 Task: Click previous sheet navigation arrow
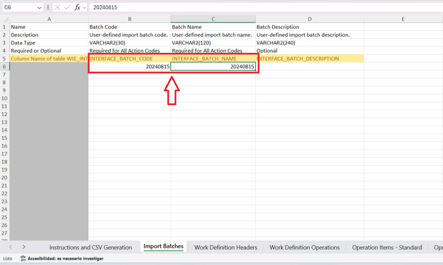point(10,247)
